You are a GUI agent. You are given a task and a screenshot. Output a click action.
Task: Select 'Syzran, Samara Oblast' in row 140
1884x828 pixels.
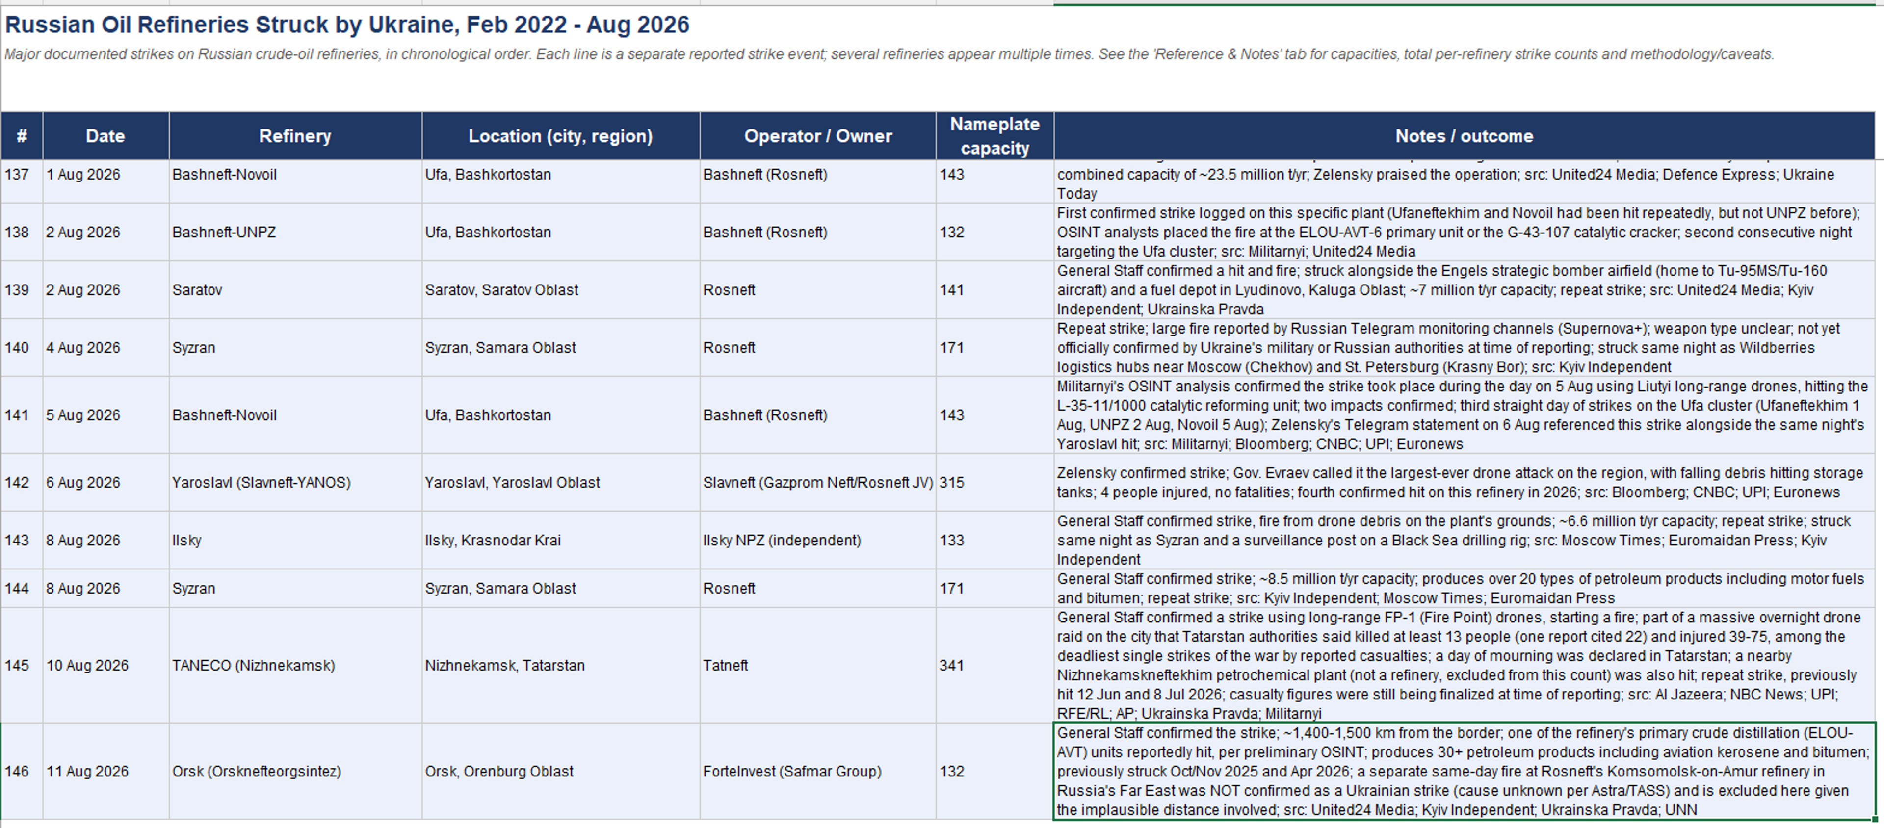pyautogui.click(x=561, y=348)
